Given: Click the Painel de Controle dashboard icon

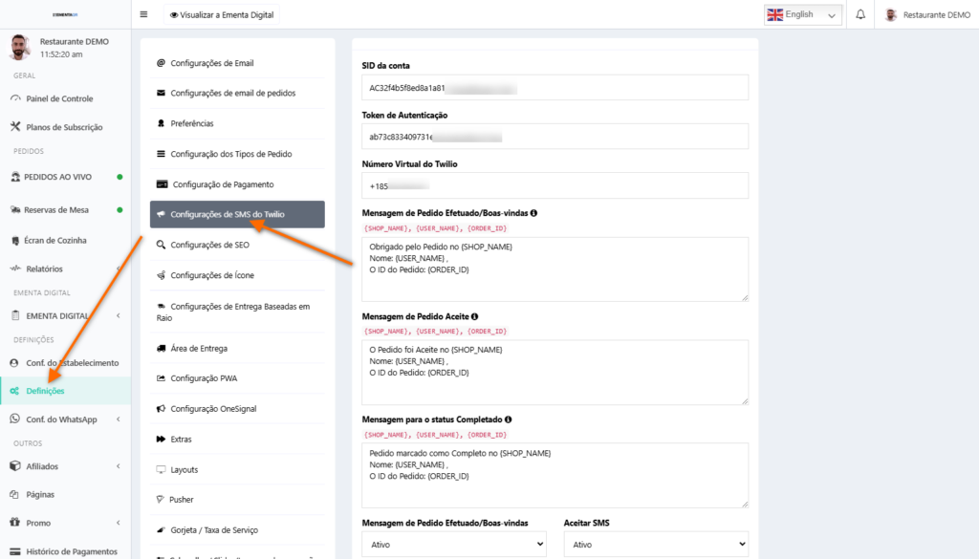Looking at the screenshot, I should [15, 98].
